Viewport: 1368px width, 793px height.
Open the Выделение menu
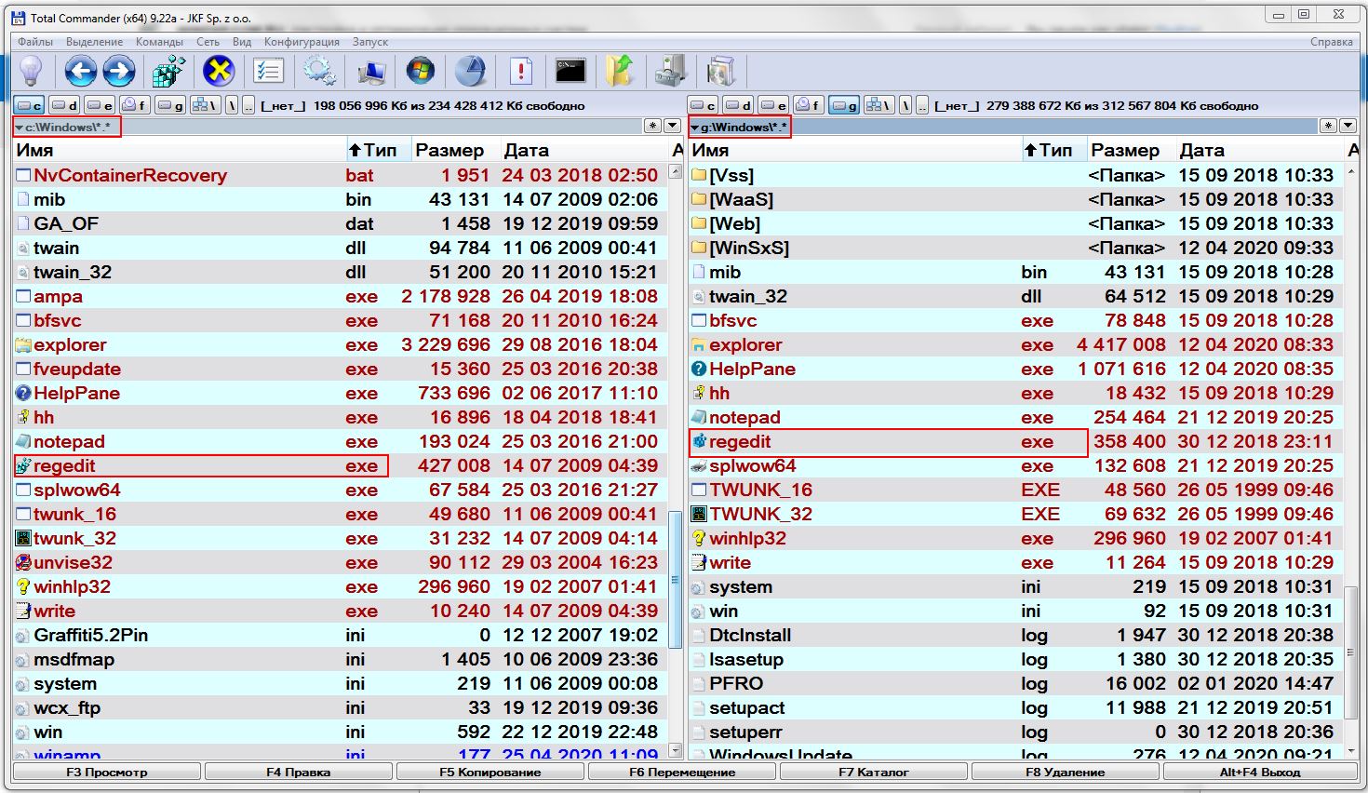click(94, 42)
